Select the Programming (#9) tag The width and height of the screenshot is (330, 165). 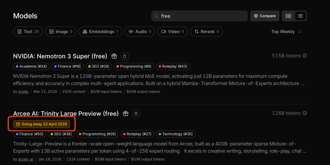click(134, 66)
